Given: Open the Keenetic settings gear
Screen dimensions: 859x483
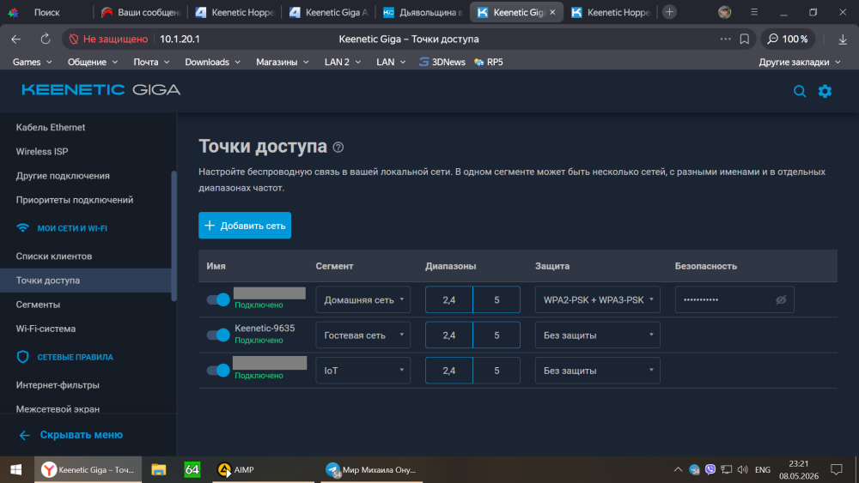Looking at the screenshot, I should (x=825, y=91).
